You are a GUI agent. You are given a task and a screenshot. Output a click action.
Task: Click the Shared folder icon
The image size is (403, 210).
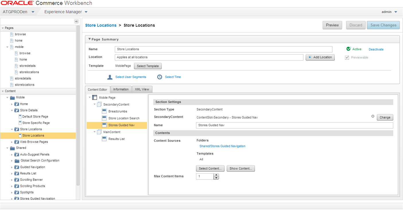click(12, 148)
